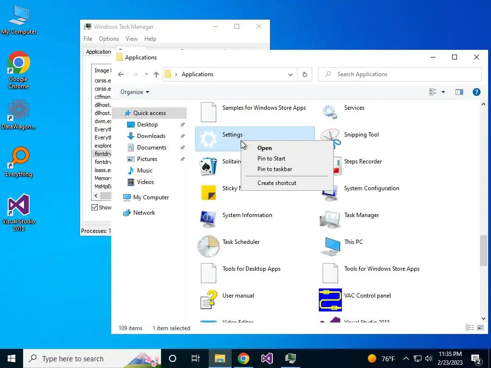Viewport: 491px width, 368px height.
Task: Open Videos in navigation pane
Action: pos(145,182)
